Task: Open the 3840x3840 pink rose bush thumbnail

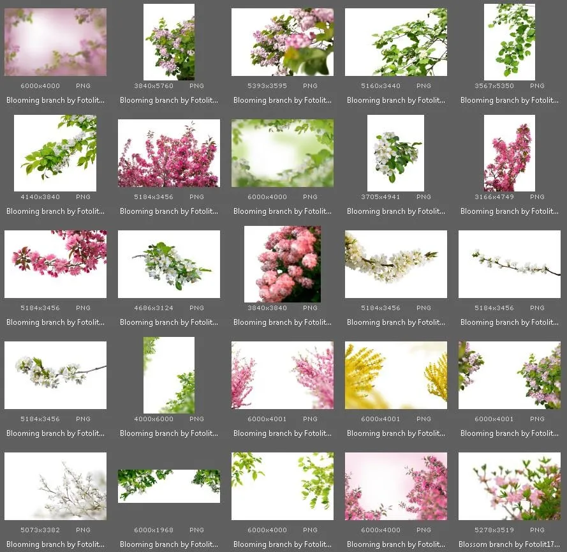Action: pyautogui.click(x=283, y=264)
